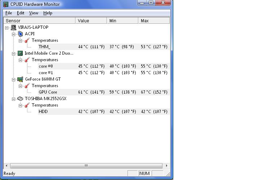The width and height of the screenshot is (260, 180).
Task: Click the NUM status bar indicator
Action: (x=144, y=173)
